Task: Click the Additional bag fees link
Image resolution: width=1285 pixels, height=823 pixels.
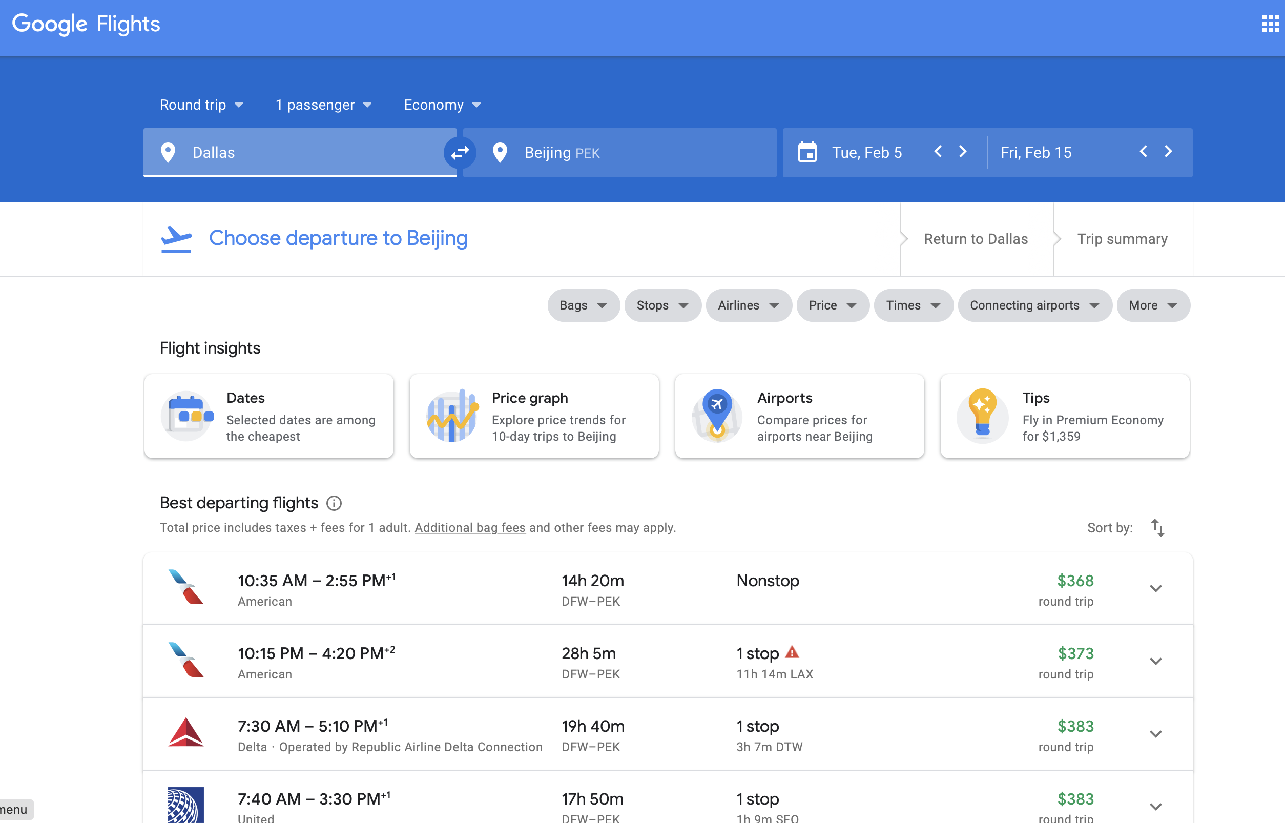Action: coord(470,528)
